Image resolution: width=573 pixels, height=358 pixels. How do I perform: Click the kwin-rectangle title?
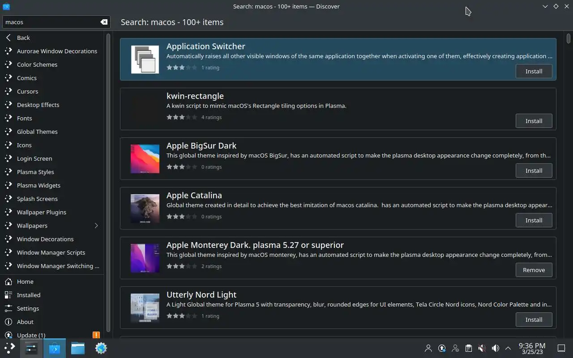click(195, 96)
